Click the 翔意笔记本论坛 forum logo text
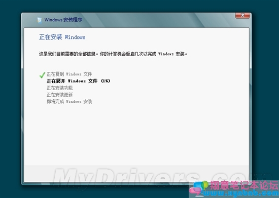The width and height of the screenshot is (279, 198). click(244, 185)
